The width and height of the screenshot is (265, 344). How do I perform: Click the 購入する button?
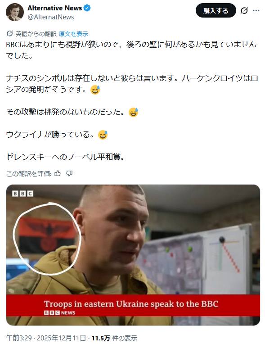[216, 10]
